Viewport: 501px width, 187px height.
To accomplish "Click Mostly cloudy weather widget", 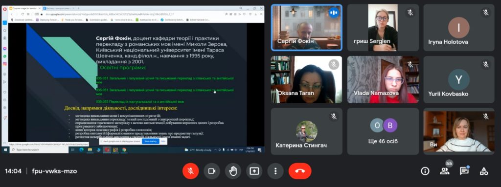I will point(198,150).
